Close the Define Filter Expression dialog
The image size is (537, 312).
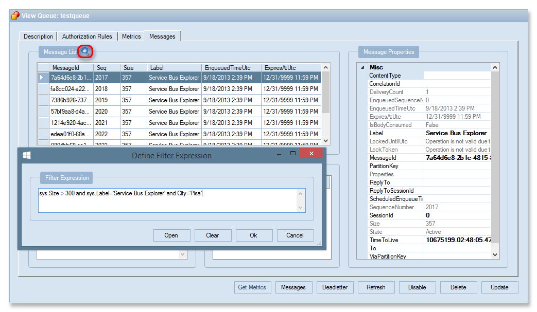click(x=311, y=154)
